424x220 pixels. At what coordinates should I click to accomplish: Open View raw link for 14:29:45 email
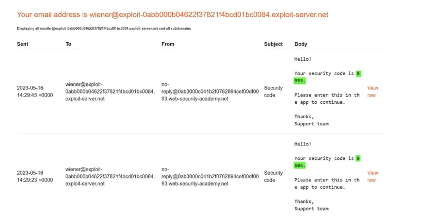tap(373, 91)
